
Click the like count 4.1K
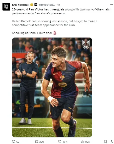pos(65,142)
